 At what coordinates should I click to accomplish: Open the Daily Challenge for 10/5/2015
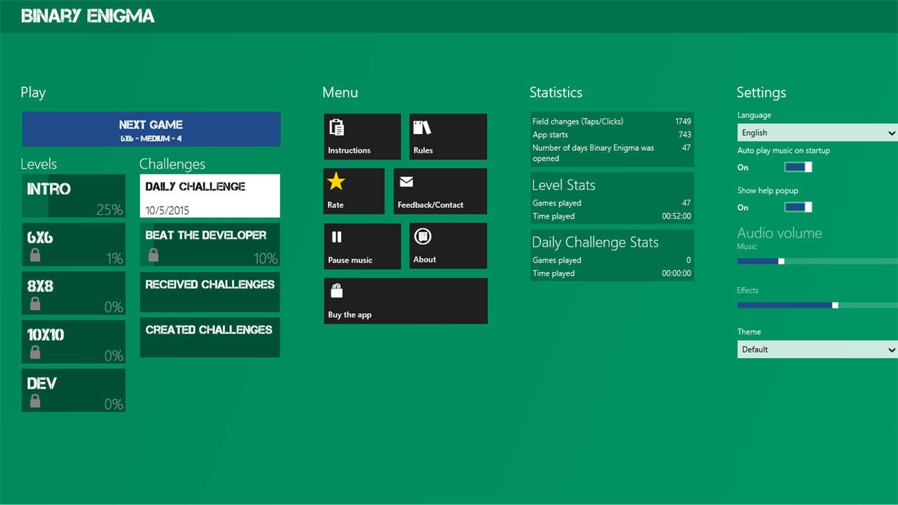tap(209, 195)
